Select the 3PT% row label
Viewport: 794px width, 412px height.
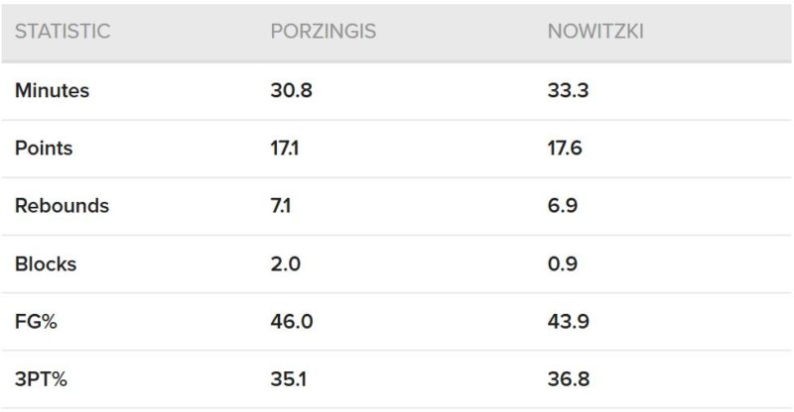pyautogui.click(x=42, y=379)
